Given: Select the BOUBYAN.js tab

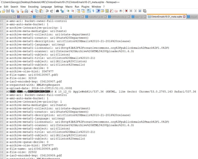Looking at the screenshot, I should [x=57, y=17].
